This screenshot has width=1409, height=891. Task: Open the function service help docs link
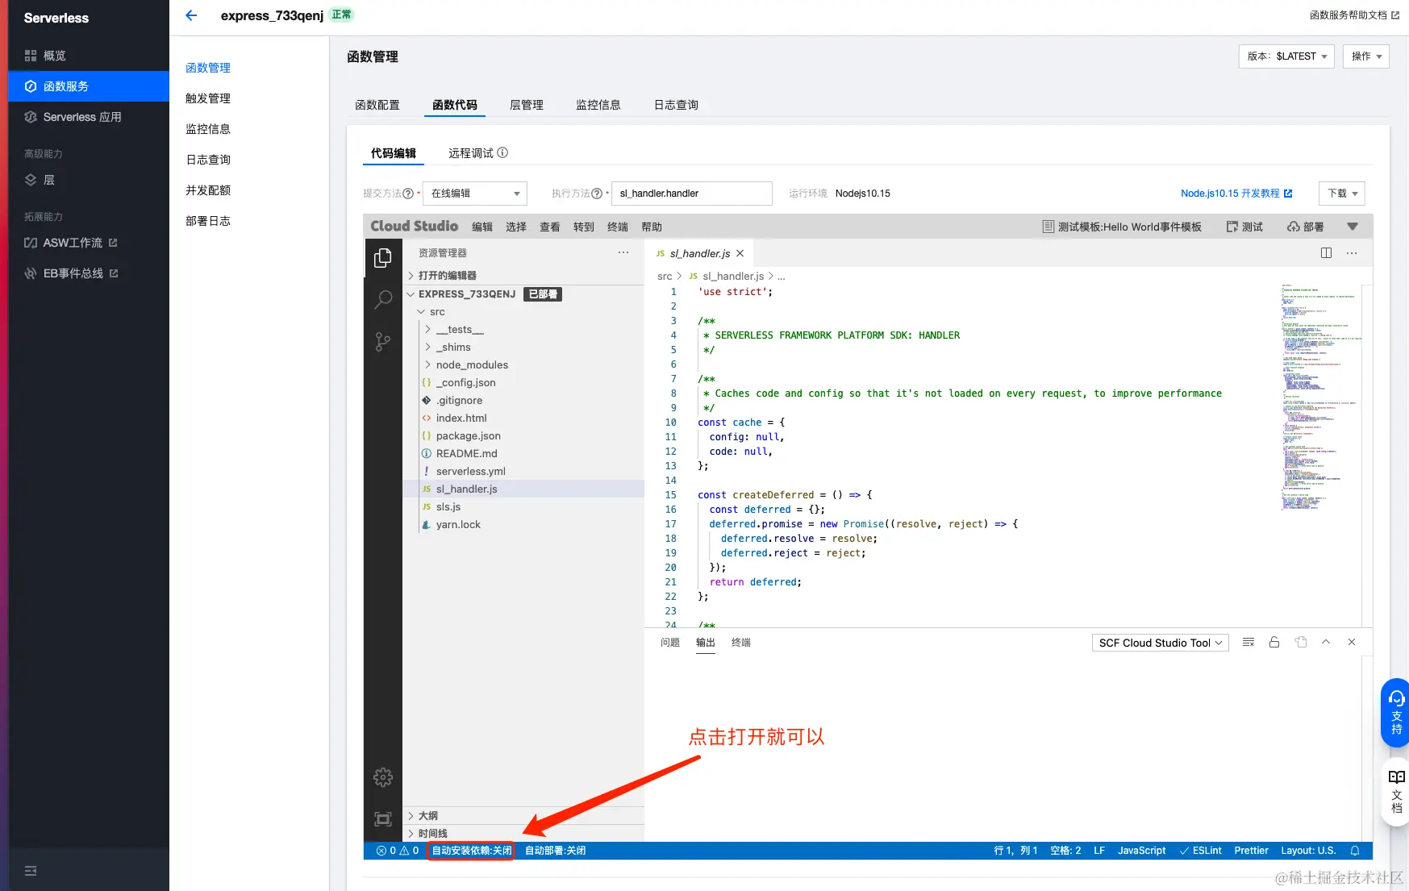1354,15
